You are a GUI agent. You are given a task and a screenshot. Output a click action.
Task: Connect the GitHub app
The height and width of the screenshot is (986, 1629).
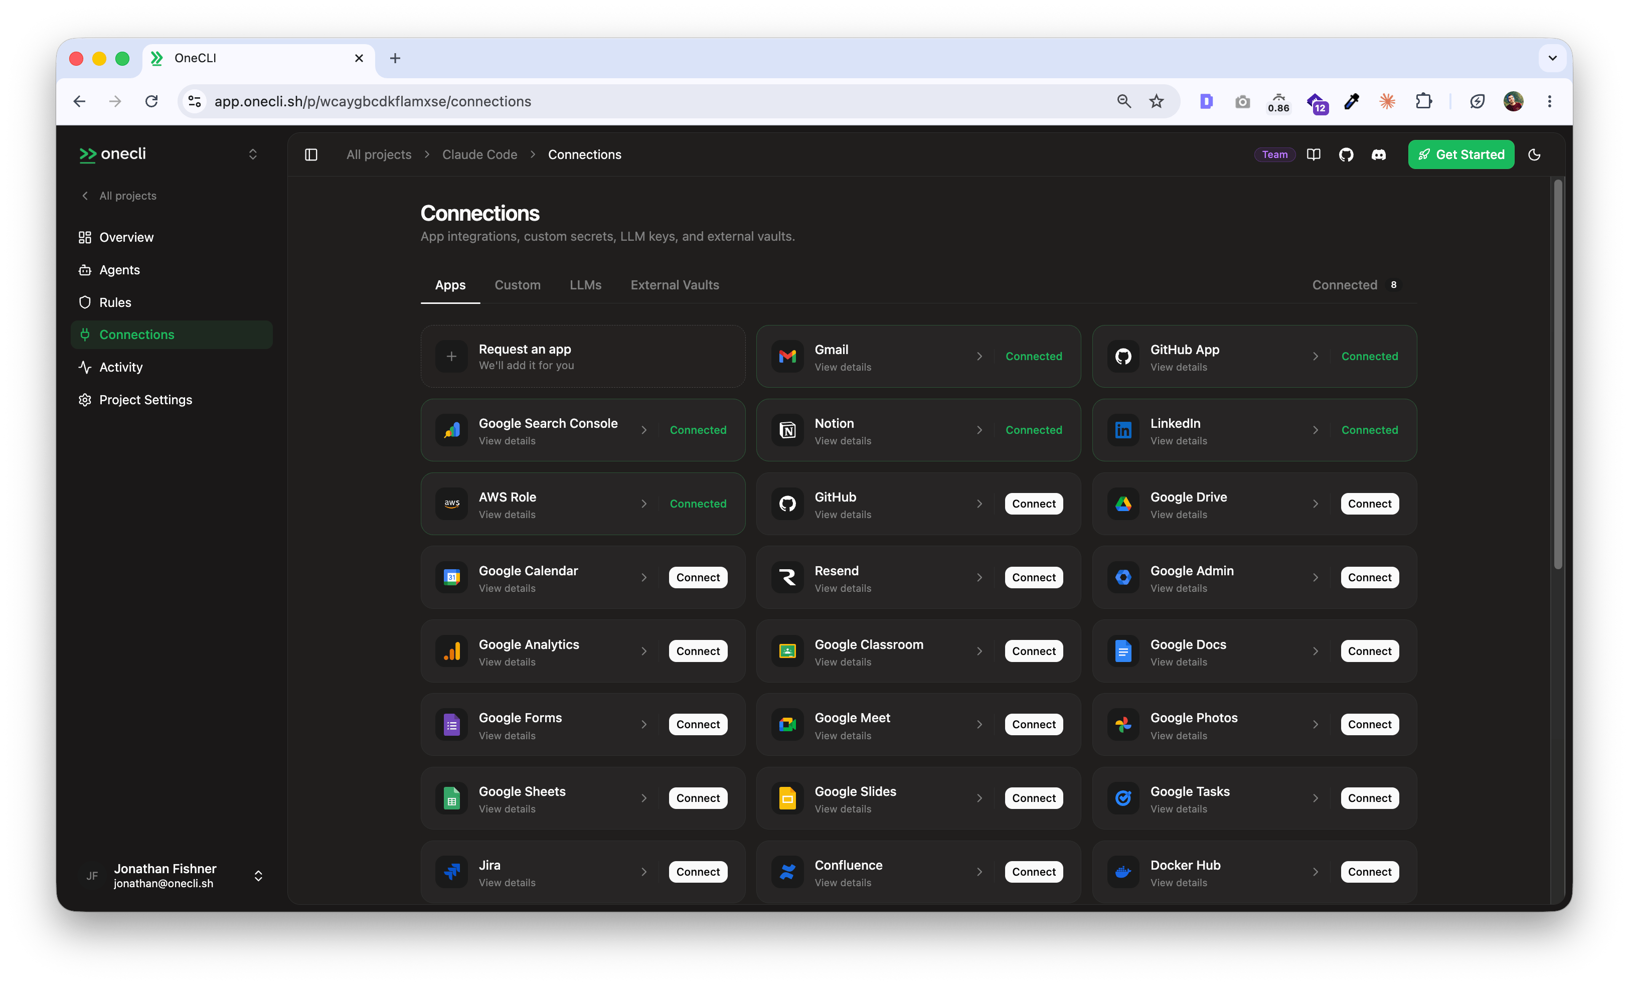pos(1033,503)
